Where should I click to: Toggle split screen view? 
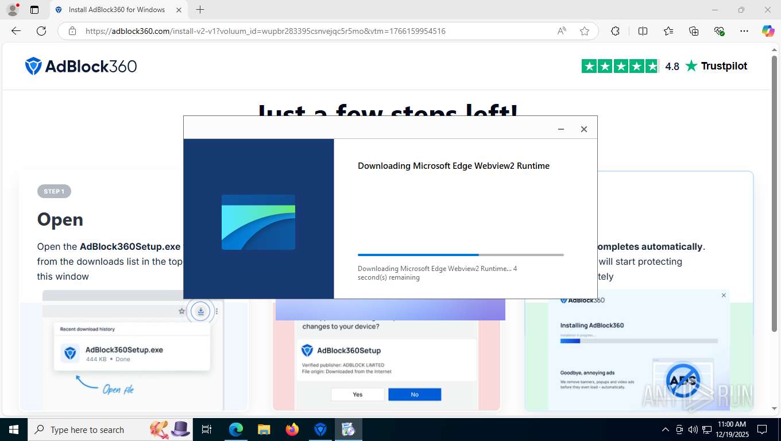click(x=643, y=31)
